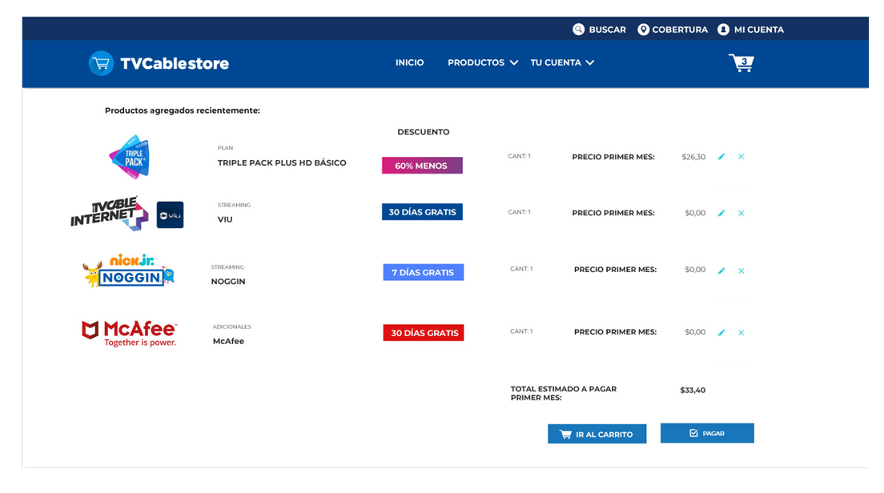Edit the Triple Pack Plus HD Básico item

click(x=721, y=157)
